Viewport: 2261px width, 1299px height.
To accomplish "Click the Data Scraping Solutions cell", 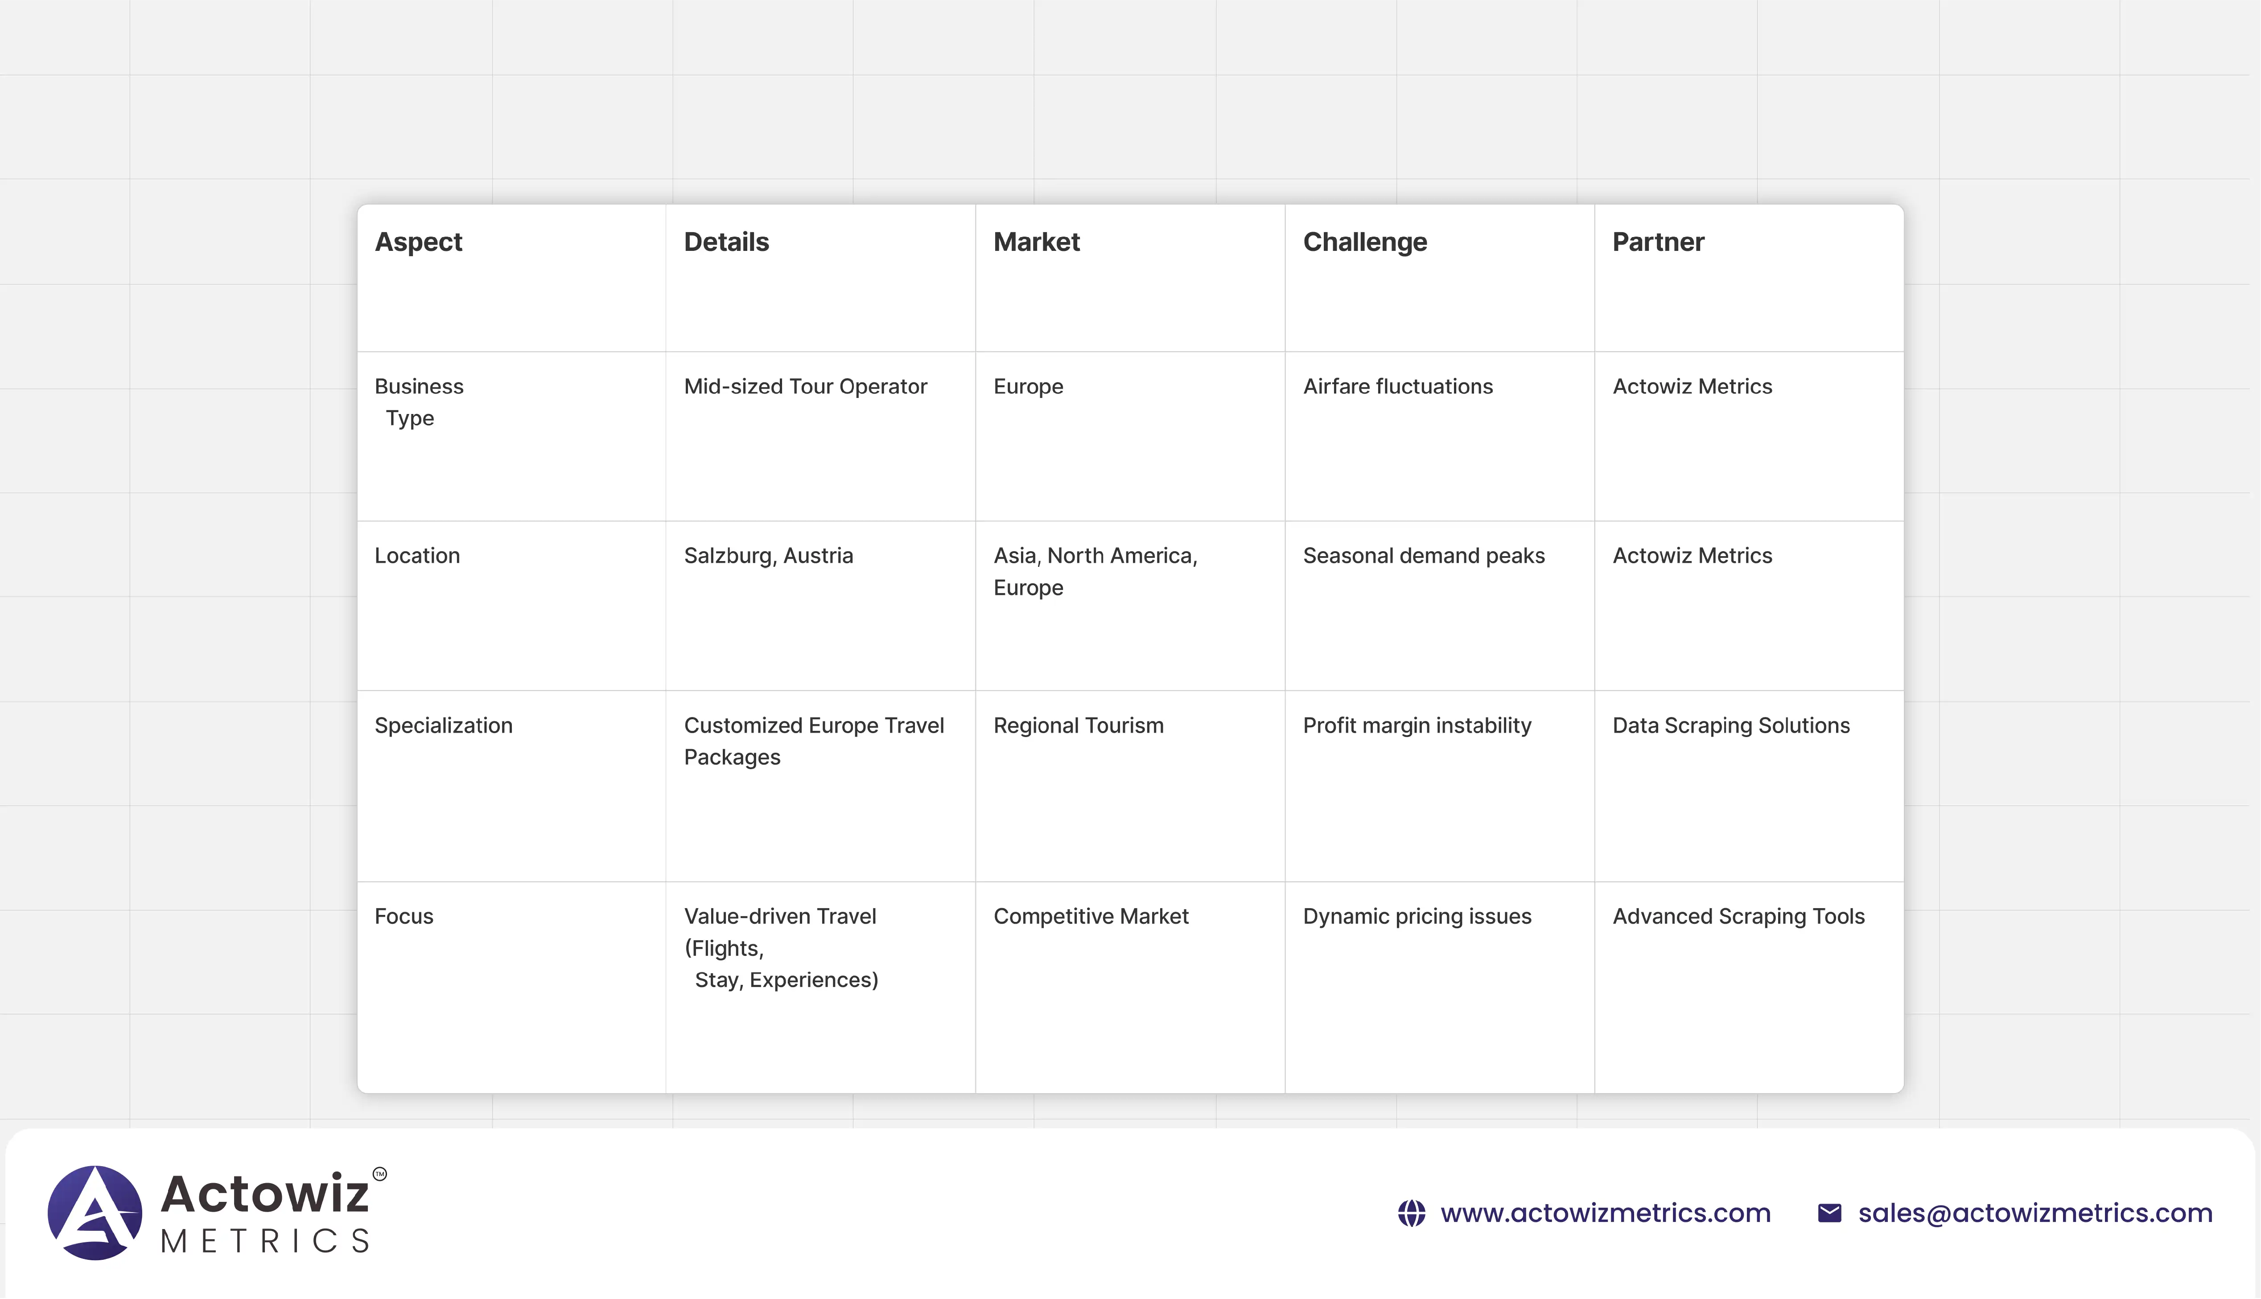I will pyautogui.click(x=1730, y=725).
